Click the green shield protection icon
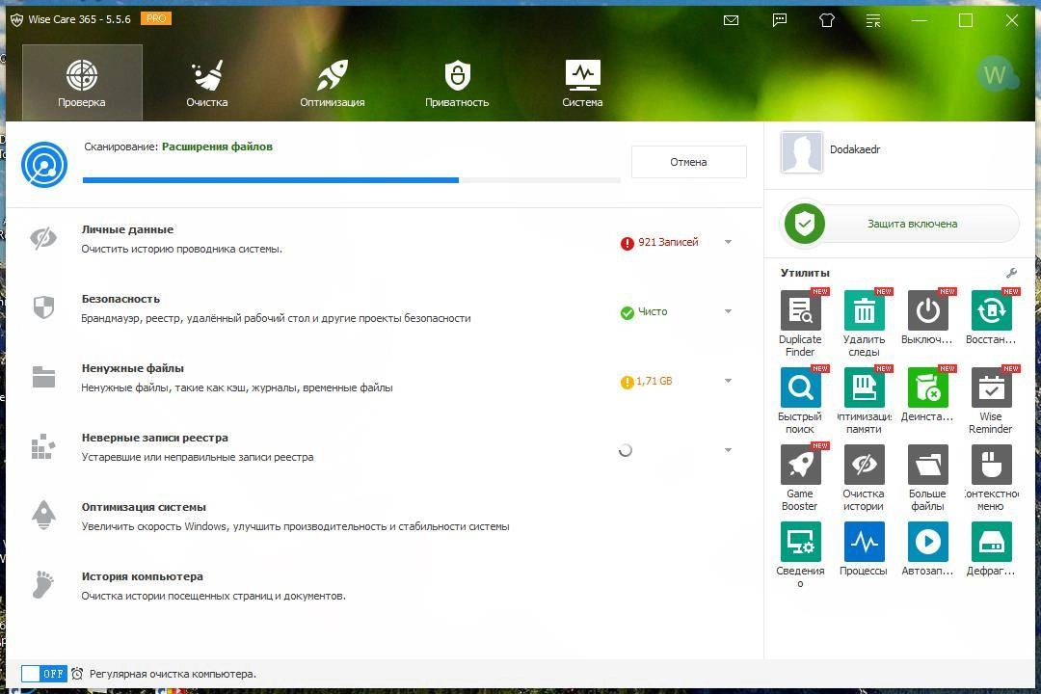Screen dimensions: 1041x694 804,224
